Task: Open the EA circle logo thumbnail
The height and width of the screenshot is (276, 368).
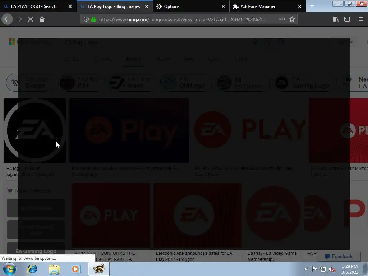Action: click(x=35, y=130)
